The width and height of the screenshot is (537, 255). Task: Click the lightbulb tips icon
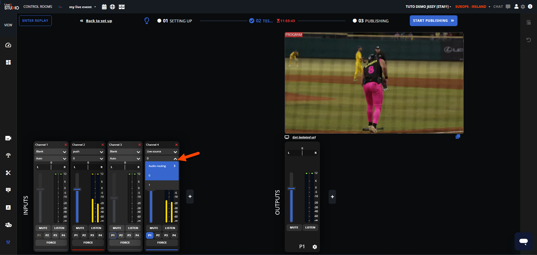tap(147, 21)
